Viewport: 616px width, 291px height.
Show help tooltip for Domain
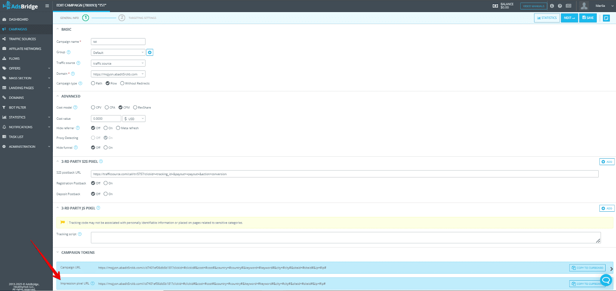tap(73, 74)
